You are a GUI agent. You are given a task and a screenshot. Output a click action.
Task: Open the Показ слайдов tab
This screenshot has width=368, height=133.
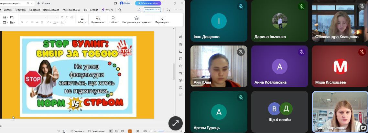coord(51,10)
